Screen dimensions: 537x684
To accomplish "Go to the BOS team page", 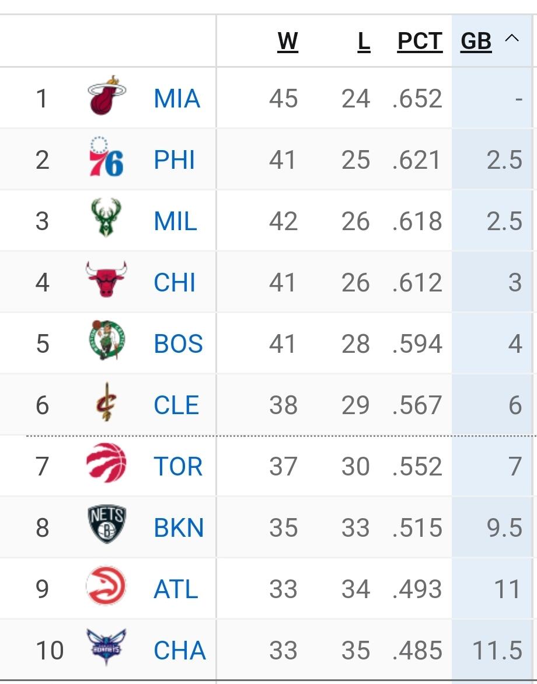I will pyautogui.click(x=178, y=343).
